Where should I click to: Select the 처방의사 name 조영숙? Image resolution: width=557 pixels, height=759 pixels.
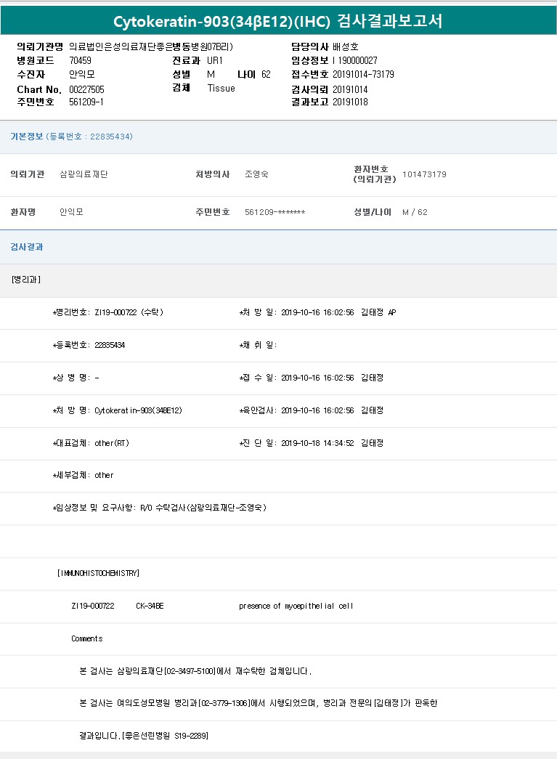(x=256, y=174)
